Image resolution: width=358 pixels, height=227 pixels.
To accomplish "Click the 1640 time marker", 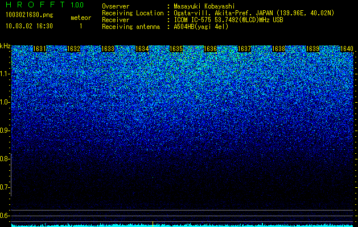I will pyautogui.click(x=347, y=49).
